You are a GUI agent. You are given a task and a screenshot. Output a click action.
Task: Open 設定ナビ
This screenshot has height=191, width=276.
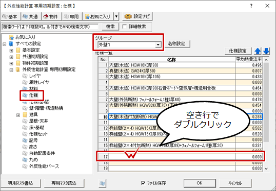[137, 16]
